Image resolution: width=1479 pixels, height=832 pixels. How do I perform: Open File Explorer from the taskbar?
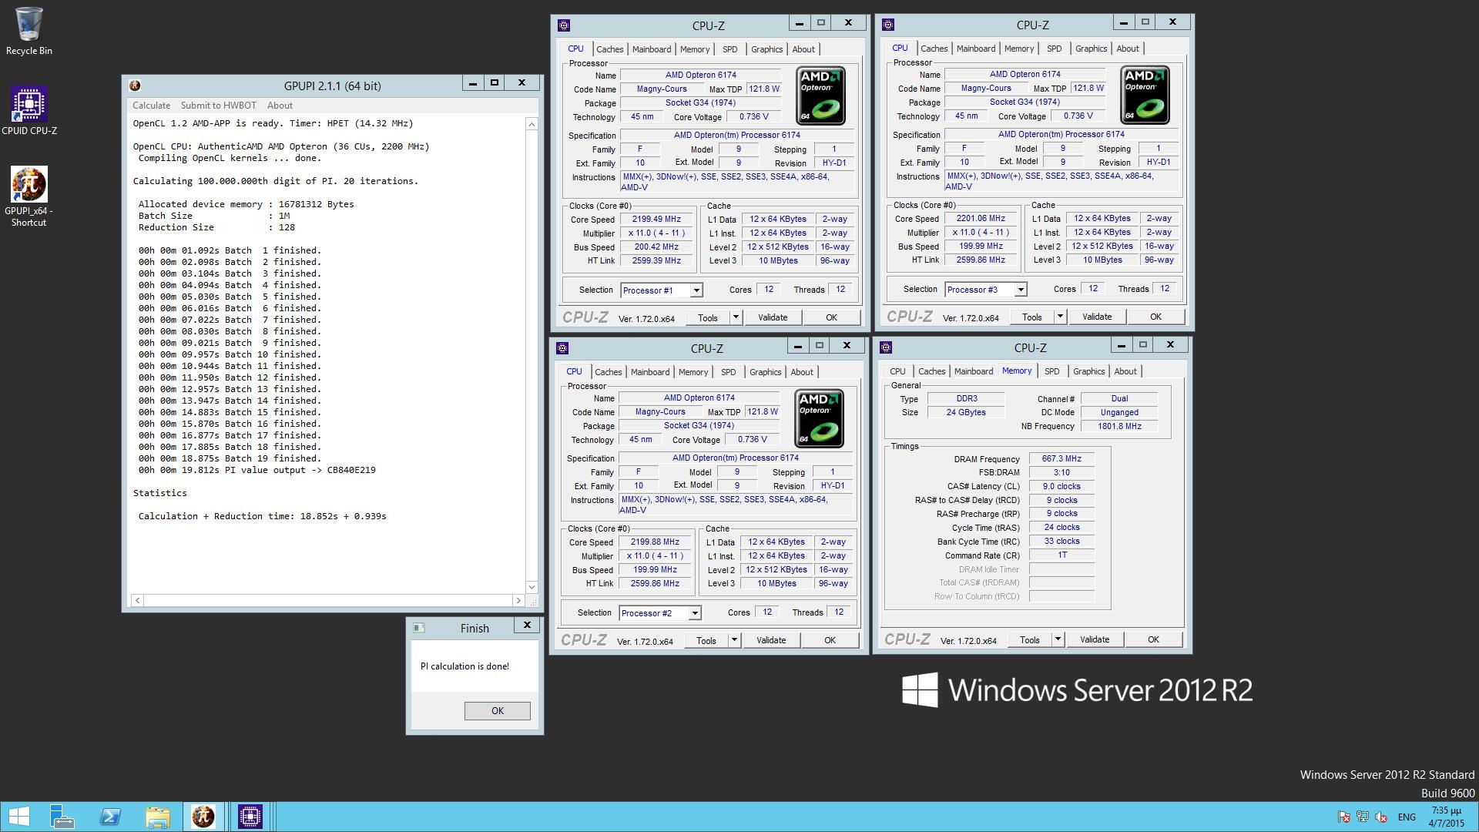coord(157,817)
